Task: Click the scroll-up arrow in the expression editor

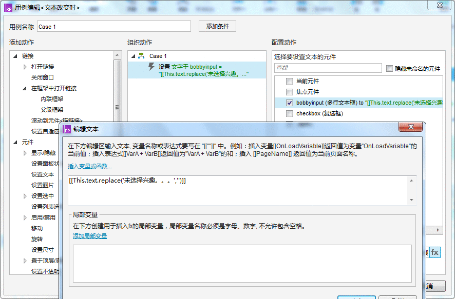Action: 411,181
